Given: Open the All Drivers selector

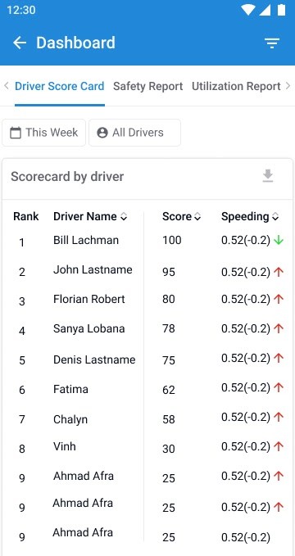Looking at the screenshot, I should [x=134, y=133].
